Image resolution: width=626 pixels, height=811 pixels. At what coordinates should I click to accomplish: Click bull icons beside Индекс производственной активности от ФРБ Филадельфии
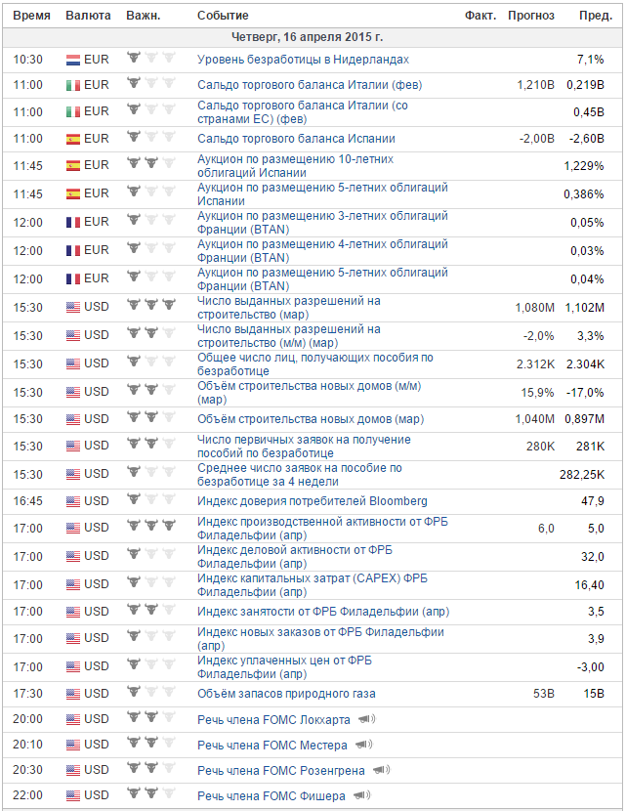click(x=151, y=526)
